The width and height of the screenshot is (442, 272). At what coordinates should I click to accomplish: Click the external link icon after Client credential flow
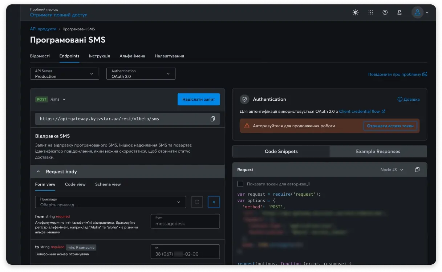coord(384,112)
